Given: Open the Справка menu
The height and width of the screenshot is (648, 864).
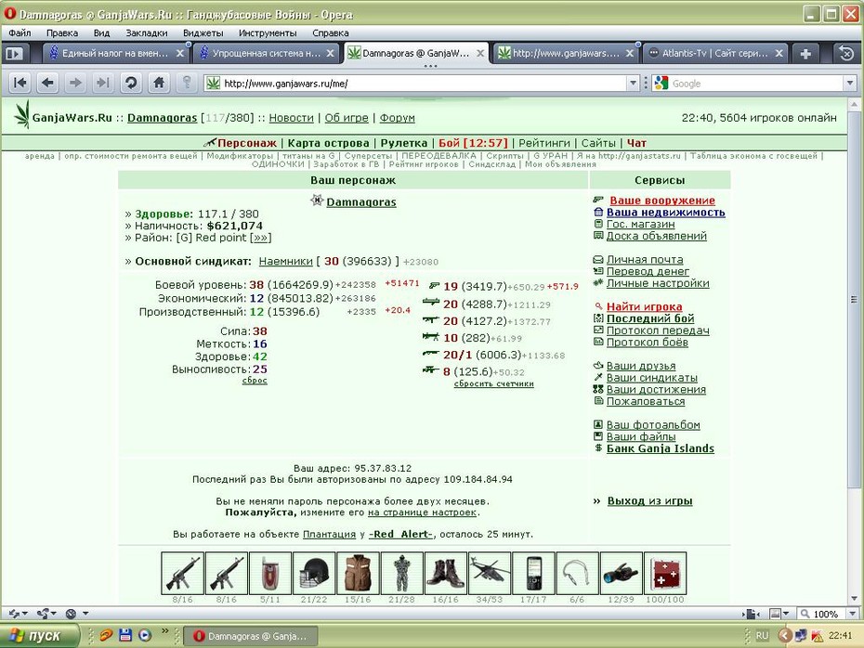Looking at the screenshot, I should [x=330, y=33].
